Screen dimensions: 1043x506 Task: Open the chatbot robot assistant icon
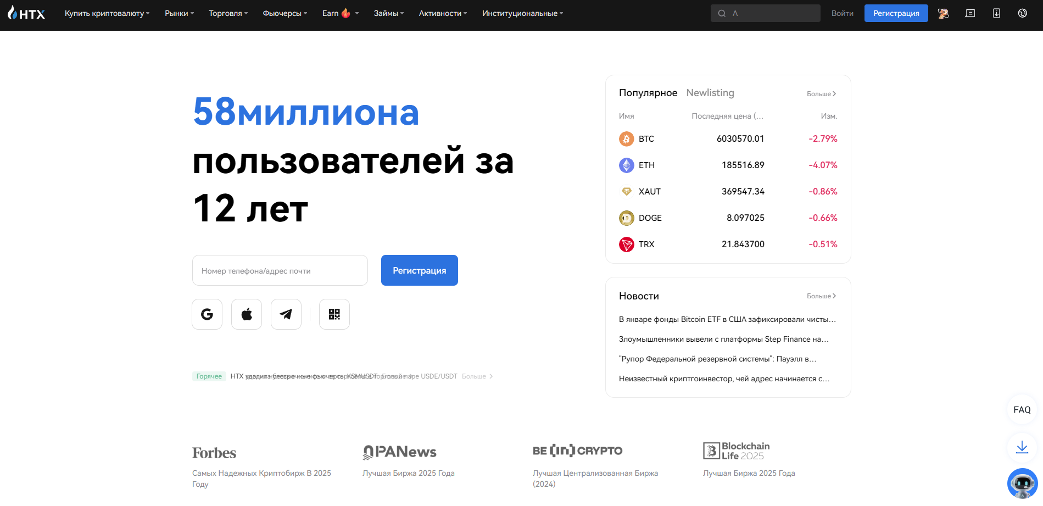(1022, 483)
